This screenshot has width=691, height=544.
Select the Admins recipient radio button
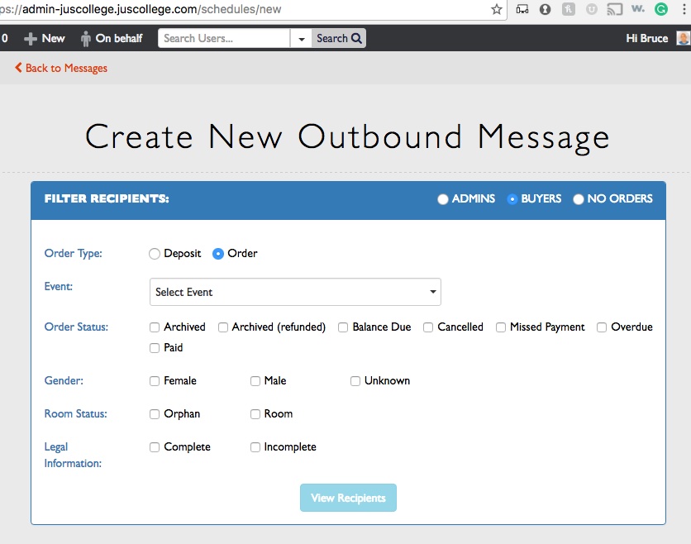(443, 199)
